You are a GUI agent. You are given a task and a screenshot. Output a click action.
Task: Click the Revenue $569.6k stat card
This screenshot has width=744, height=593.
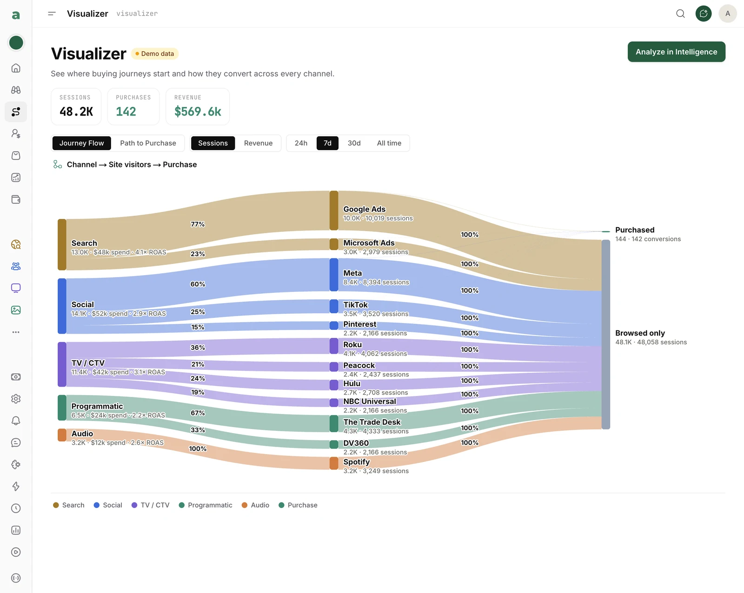(x=198, y=106)
